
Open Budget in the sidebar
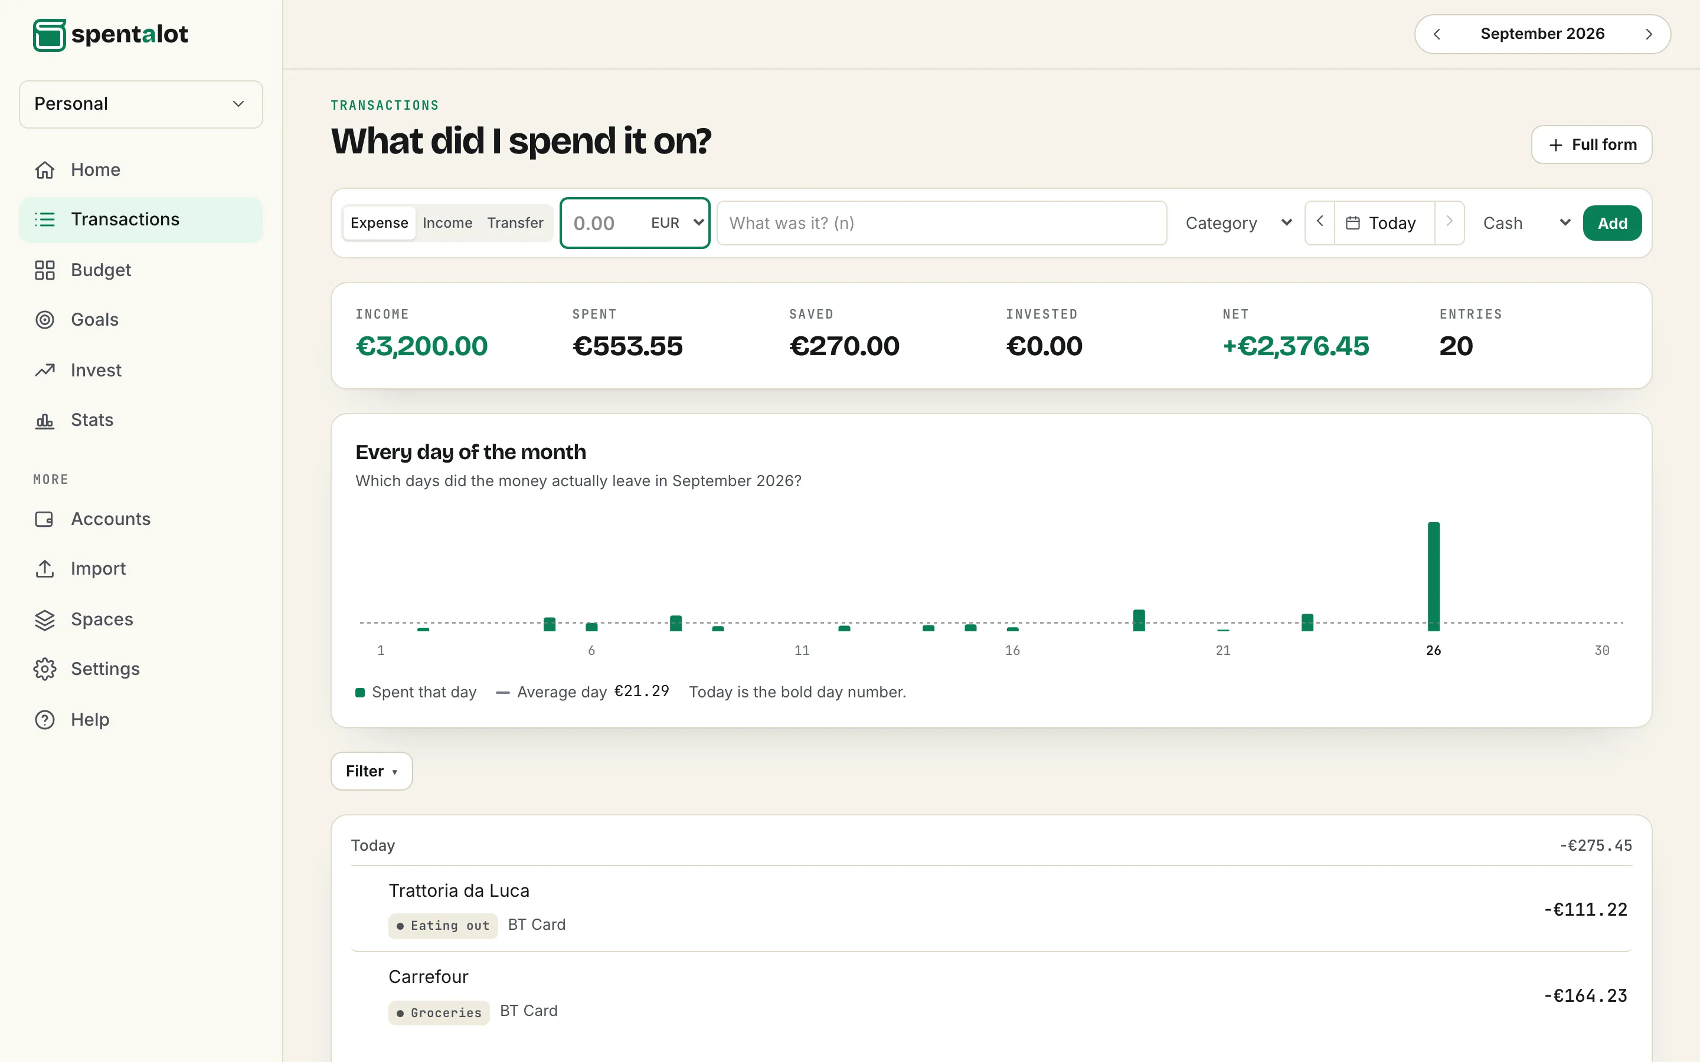point(141,270)
